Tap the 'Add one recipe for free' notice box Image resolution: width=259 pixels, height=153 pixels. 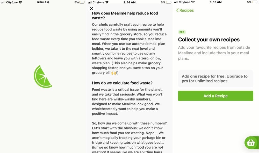pos(215,79)
